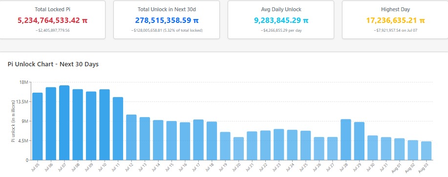Click the Jul 12 x-axis date label

[x=129, y=167]
